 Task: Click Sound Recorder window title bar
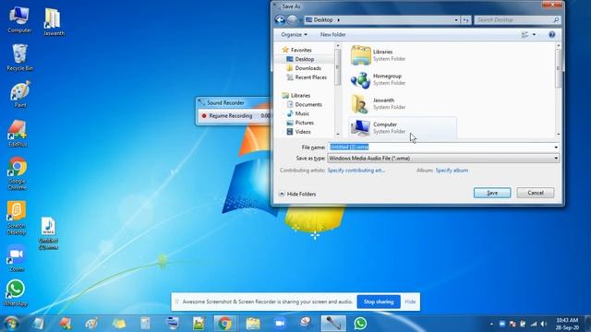234,102
